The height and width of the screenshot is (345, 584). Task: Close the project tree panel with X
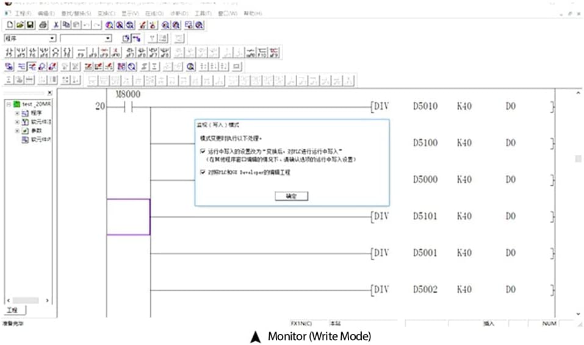50,93
